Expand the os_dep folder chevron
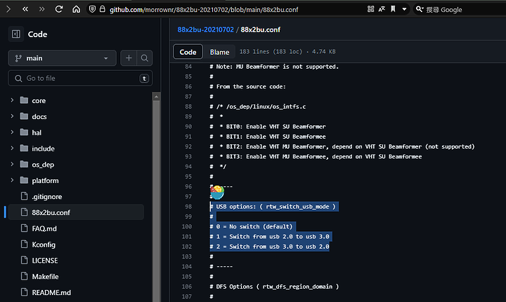Image resolution: width=506 pixels, height=302 pixels. pyautogui.click(x=12, y=164)
